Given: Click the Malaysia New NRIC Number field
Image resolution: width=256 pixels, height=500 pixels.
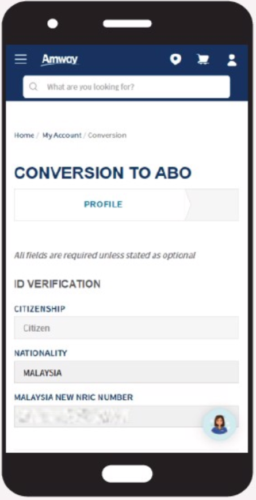Looking at the screenshot, I should tap(127, 416).
